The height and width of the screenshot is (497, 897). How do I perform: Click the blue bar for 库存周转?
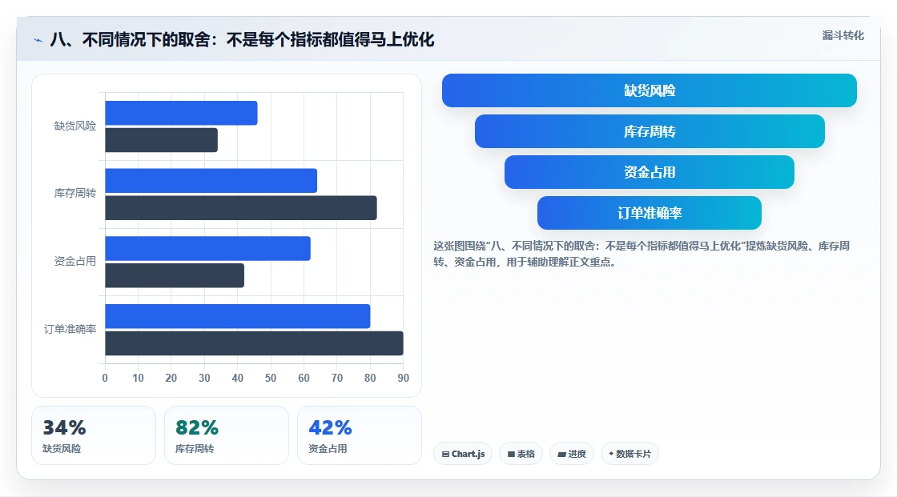[211, 181]
